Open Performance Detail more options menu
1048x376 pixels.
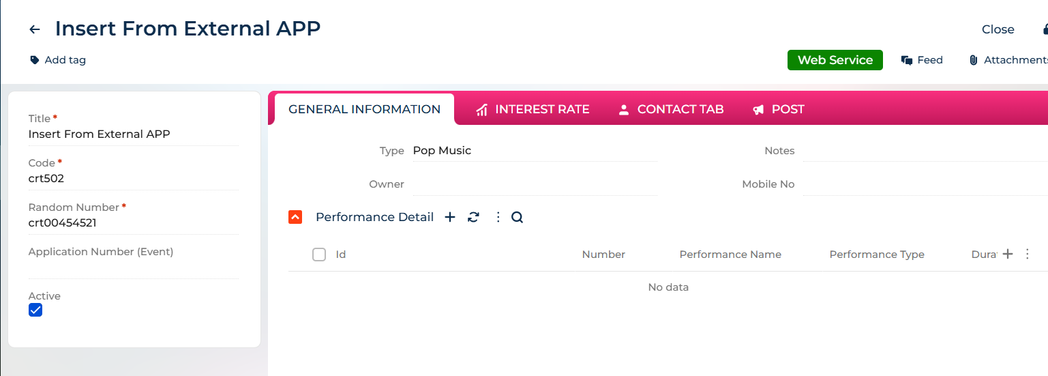[x=498, y=217]
